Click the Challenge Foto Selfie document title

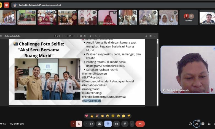[x=12, y=36]
